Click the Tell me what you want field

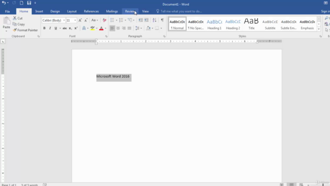[179, 11]
